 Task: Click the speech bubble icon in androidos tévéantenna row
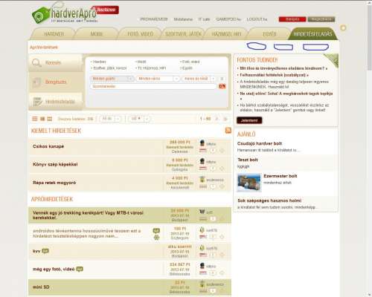pos(156,231)
